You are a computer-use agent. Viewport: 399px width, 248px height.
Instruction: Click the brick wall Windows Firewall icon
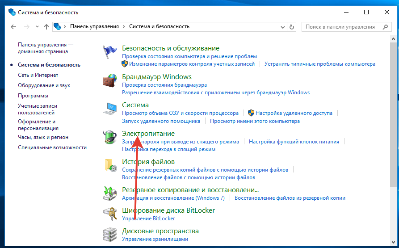click(109, 80)
